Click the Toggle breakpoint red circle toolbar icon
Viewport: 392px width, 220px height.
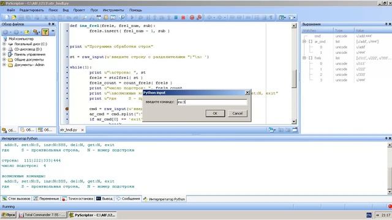(192, 17)
